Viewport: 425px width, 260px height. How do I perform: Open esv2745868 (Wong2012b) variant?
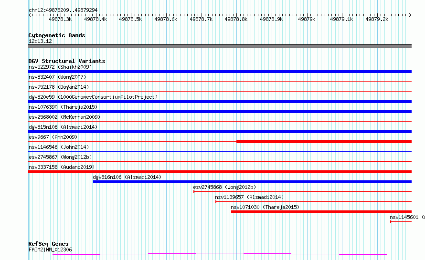coord(224,187)
